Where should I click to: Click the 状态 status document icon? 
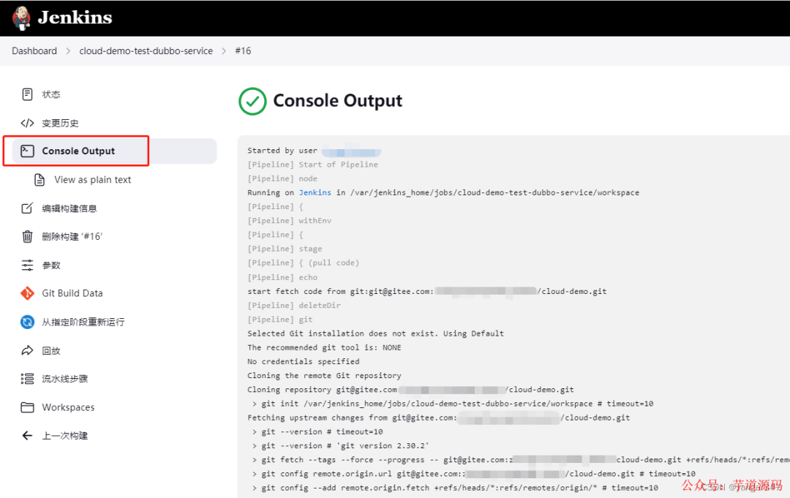point(27,94)
